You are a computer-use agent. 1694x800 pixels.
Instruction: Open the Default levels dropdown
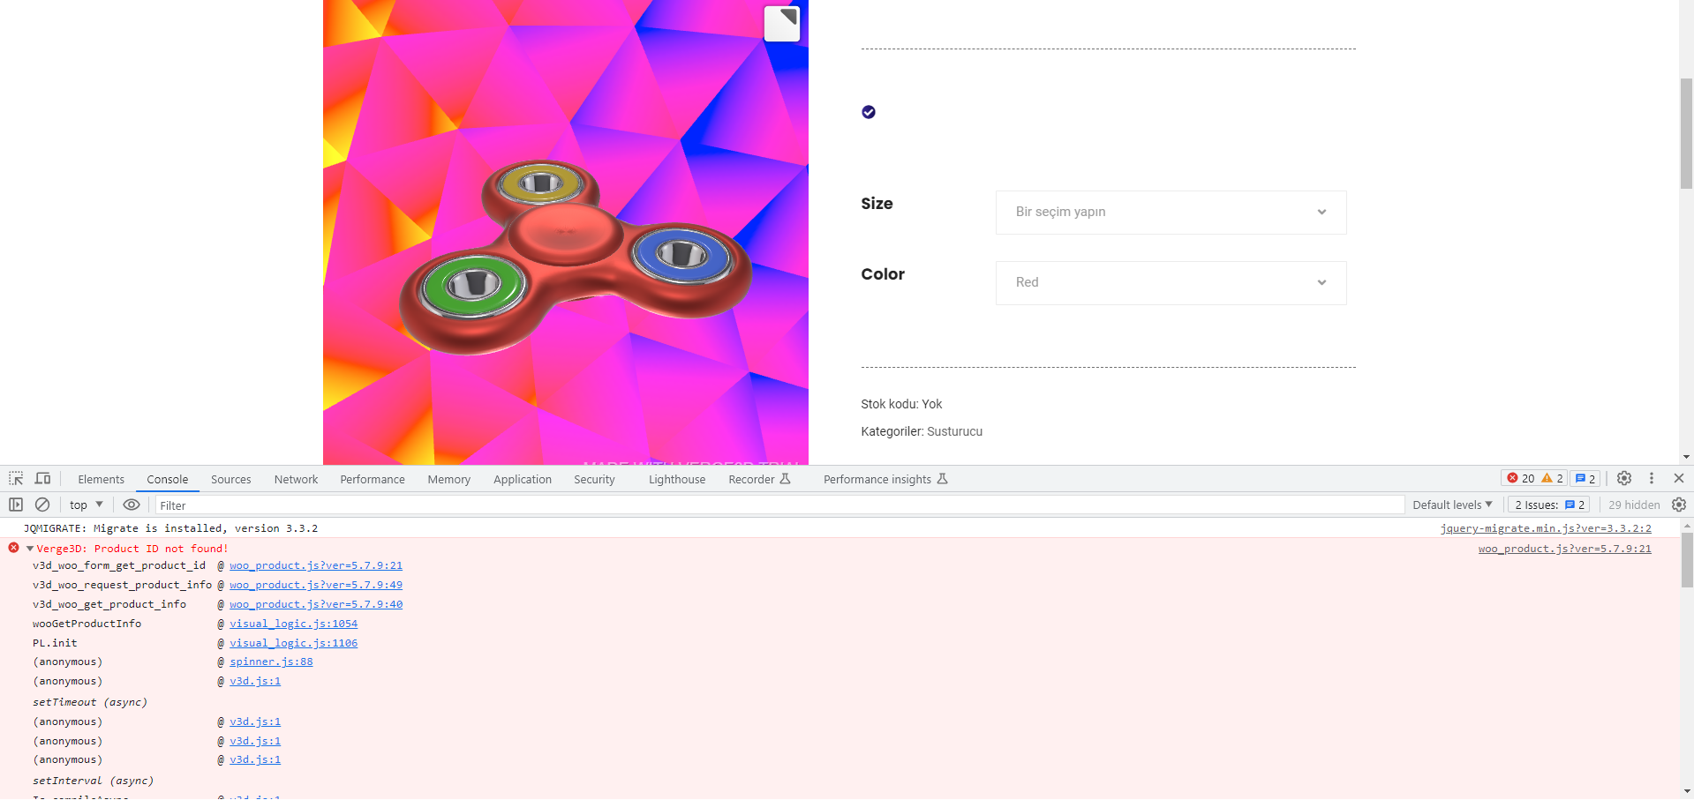tap(1452, 505)
